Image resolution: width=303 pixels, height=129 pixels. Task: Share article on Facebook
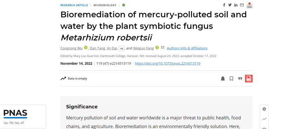point(224,5)
